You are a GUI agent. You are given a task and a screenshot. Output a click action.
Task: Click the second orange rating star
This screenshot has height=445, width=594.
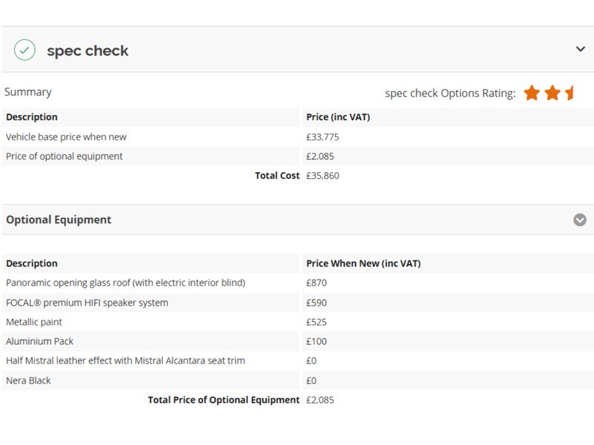[x=552, y=93]
